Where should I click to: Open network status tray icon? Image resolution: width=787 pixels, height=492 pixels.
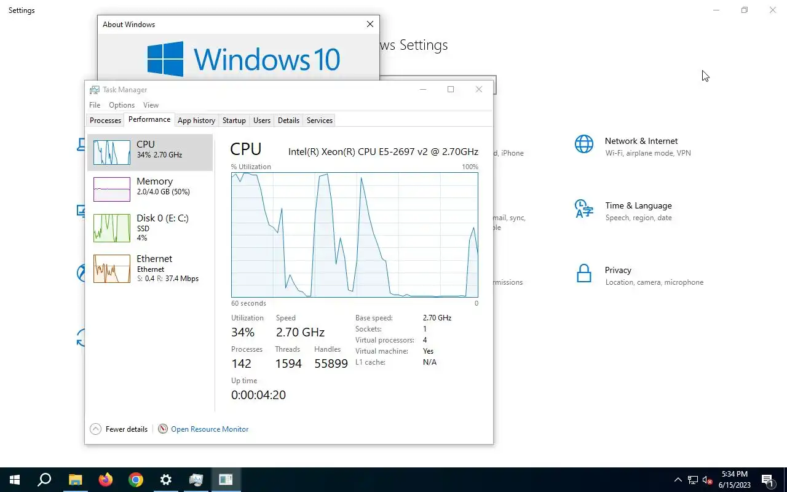point(693,480)
